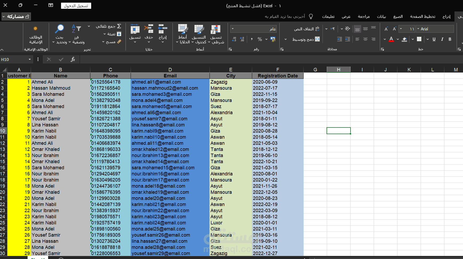Image resolution: width=463 pixels, height=259 pixels.
Task: Collapse the ribbon with the chevron
Action: pyautogui.click(x=2, y=50)
